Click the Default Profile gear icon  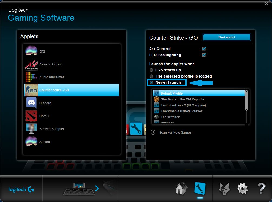pos(157,93)
